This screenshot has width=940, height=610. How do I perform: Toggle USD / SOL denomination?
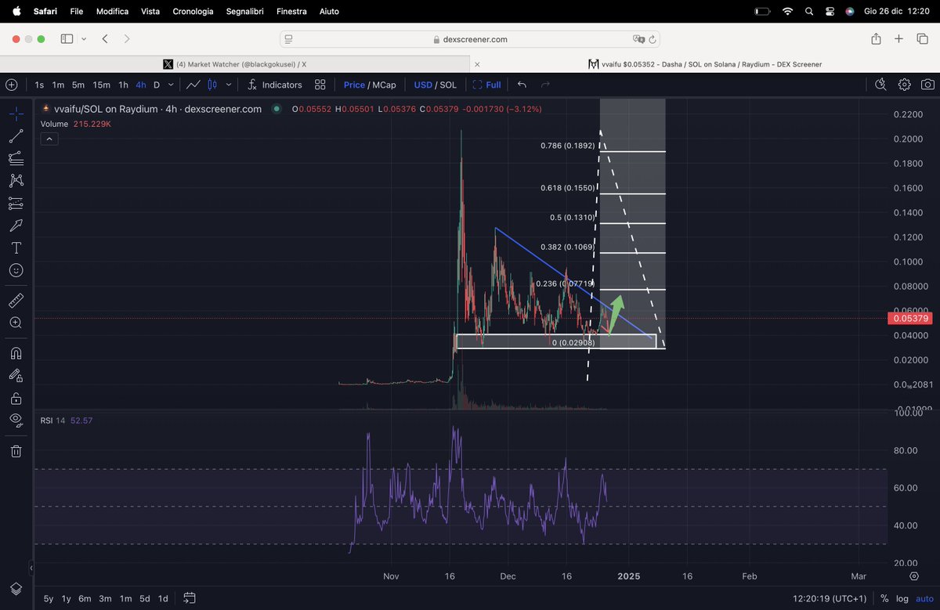435,85
